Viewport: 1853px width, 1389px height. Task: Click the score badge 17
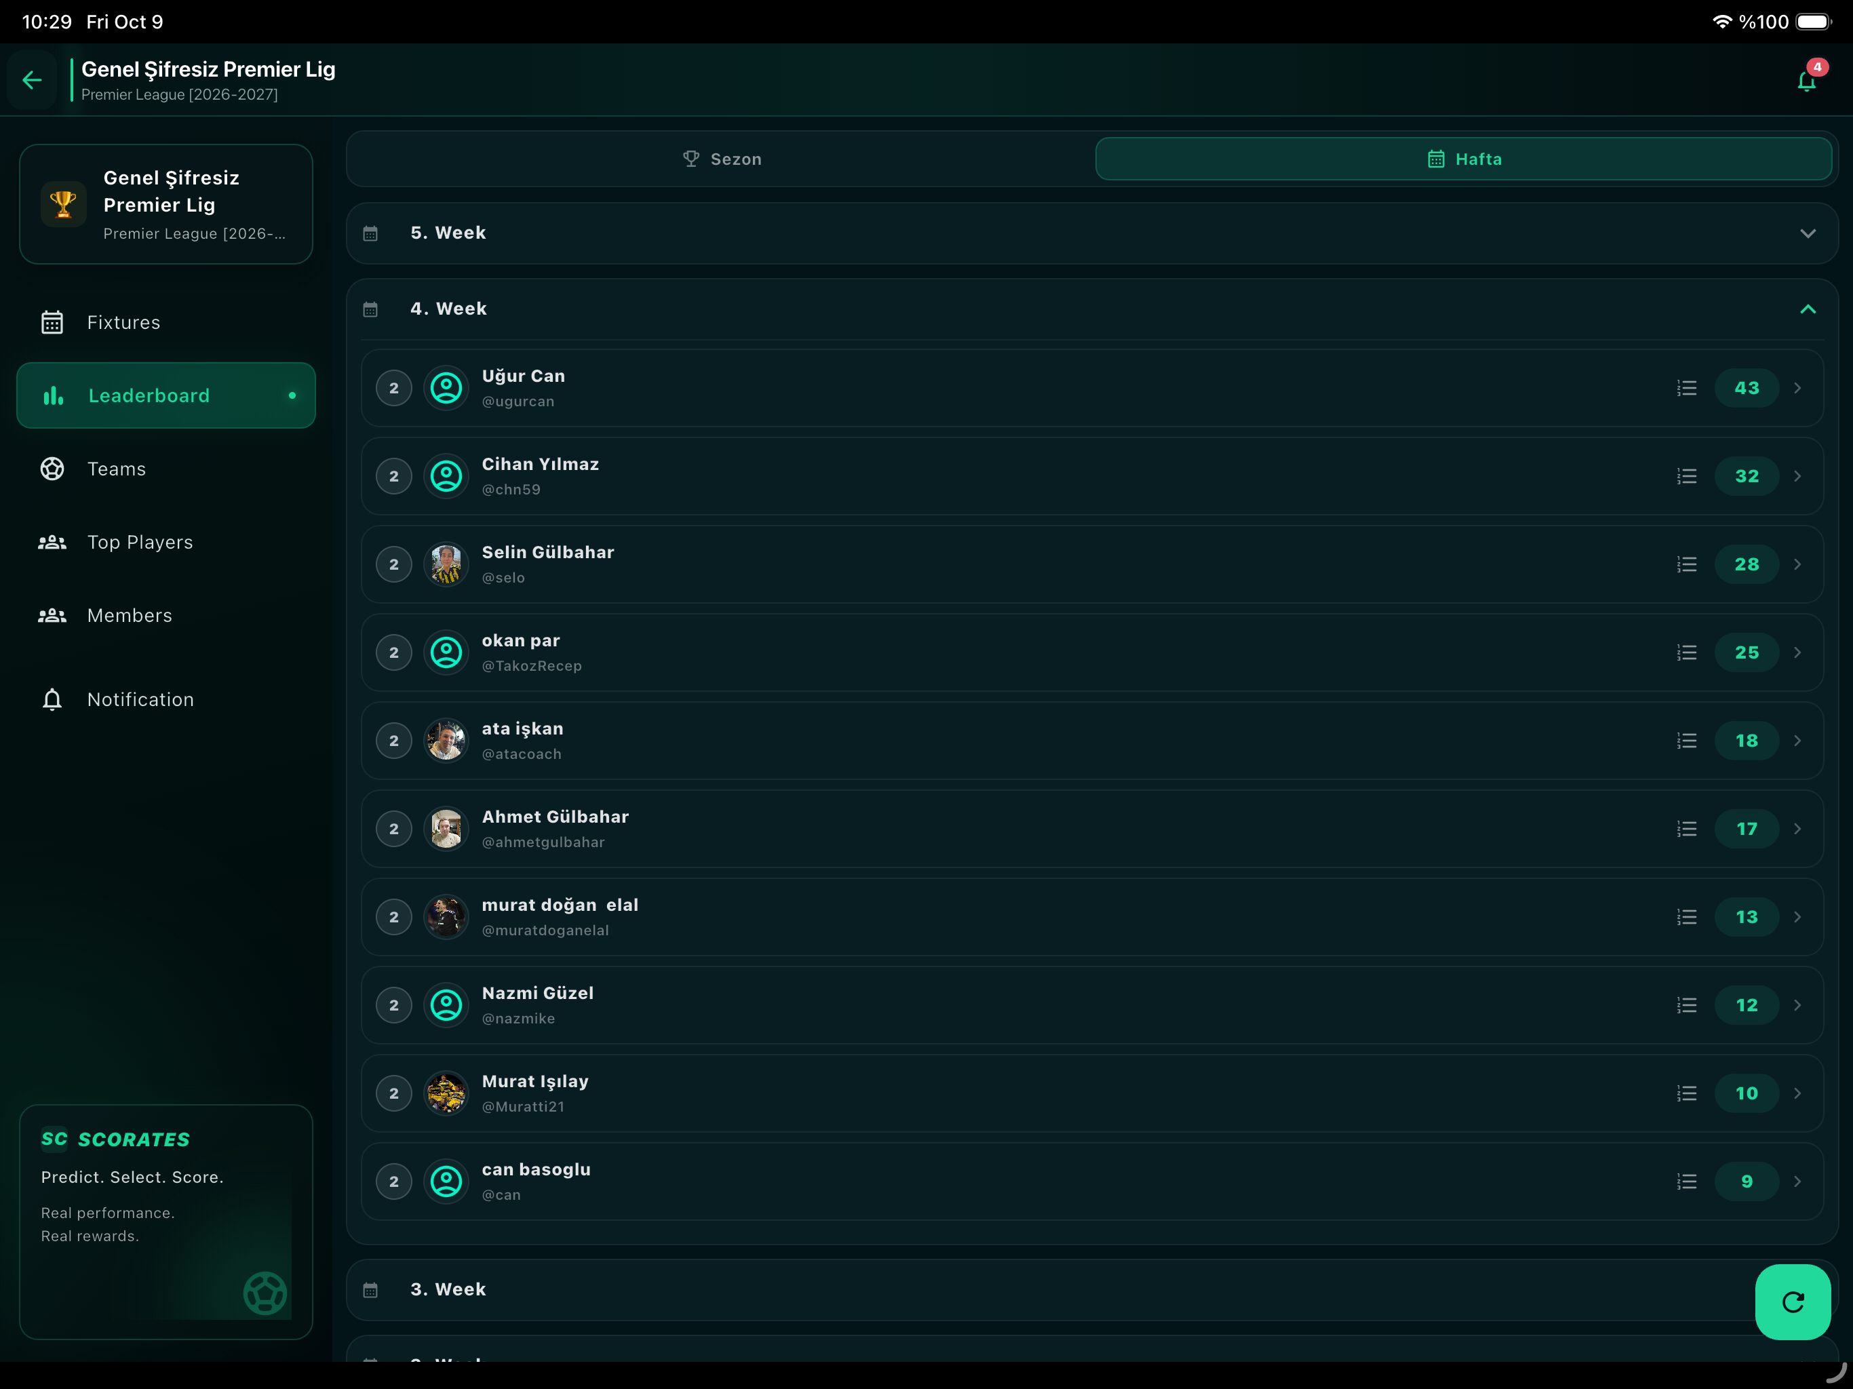pos(1747,829)
